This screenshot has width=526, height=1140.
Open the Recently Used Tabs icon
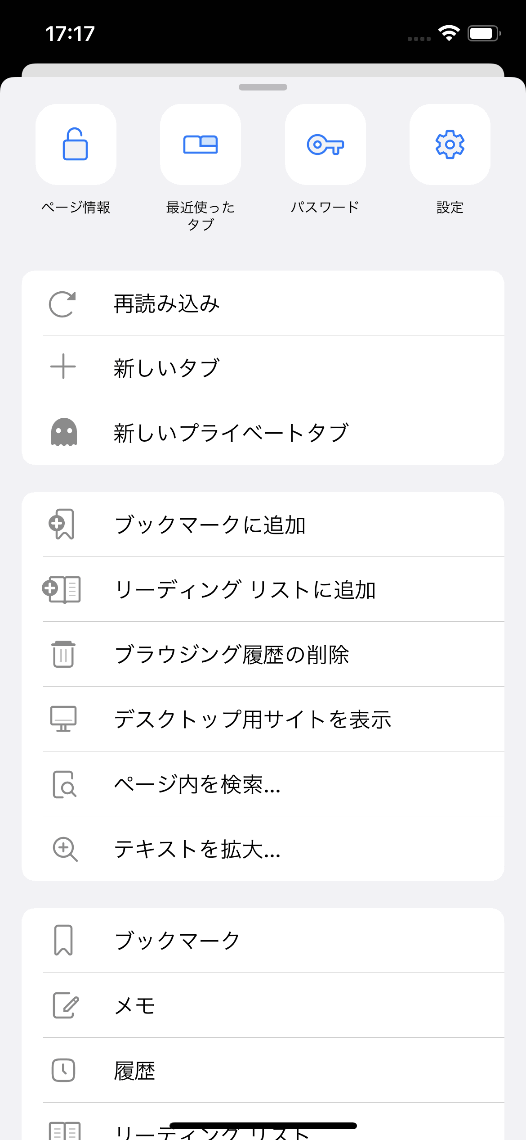coord(201,145)
